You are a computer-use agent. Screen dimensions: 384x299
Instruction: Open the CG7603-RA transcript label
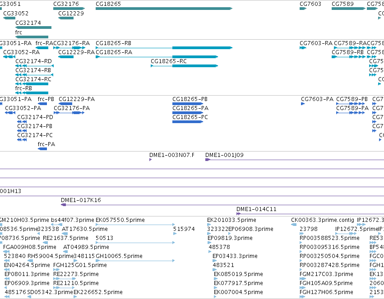[316, 43]
